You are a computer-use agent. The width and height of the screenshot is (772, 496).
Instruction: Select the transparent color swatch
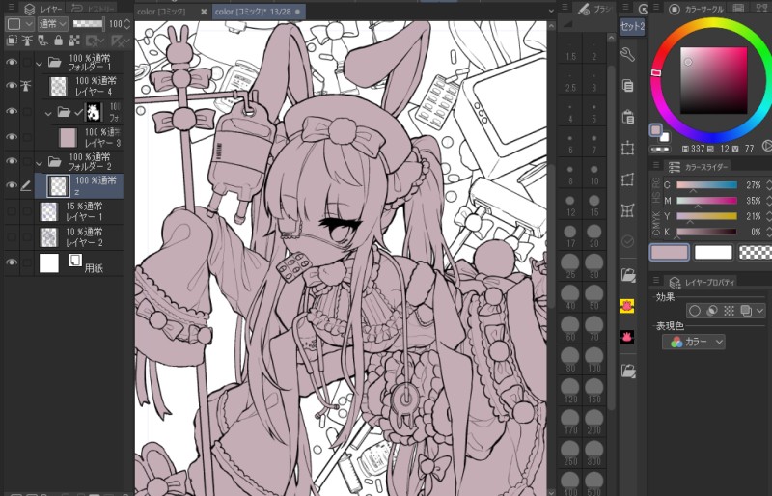pos(755,253)
